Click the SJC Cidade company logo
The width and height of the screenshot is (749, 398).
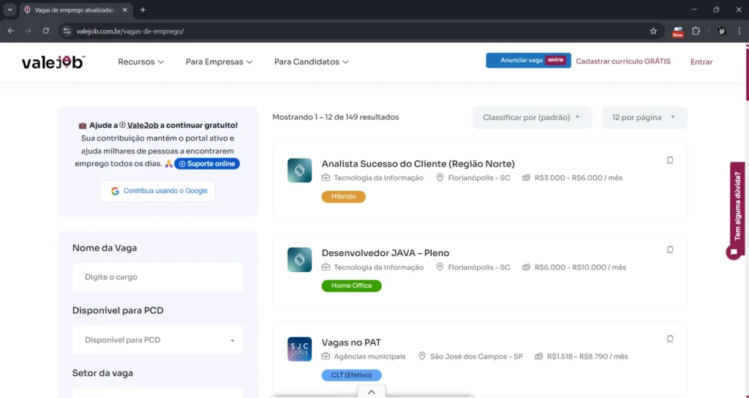299,349
